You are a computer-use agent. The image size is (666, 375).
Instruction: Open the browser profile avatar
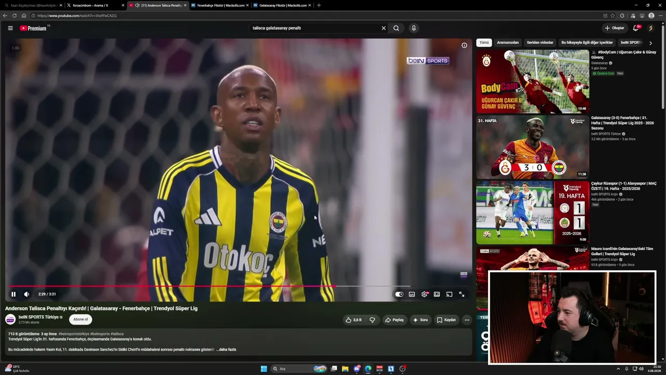651,16
